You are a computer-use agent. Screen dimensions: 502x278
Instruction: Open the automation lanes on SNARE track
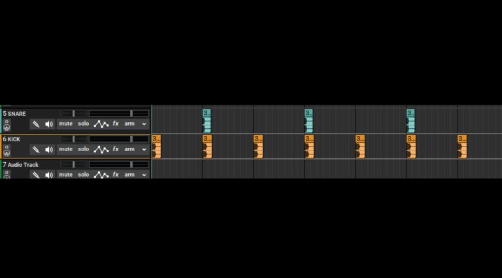pyautogui.click(x=101, y=124)
